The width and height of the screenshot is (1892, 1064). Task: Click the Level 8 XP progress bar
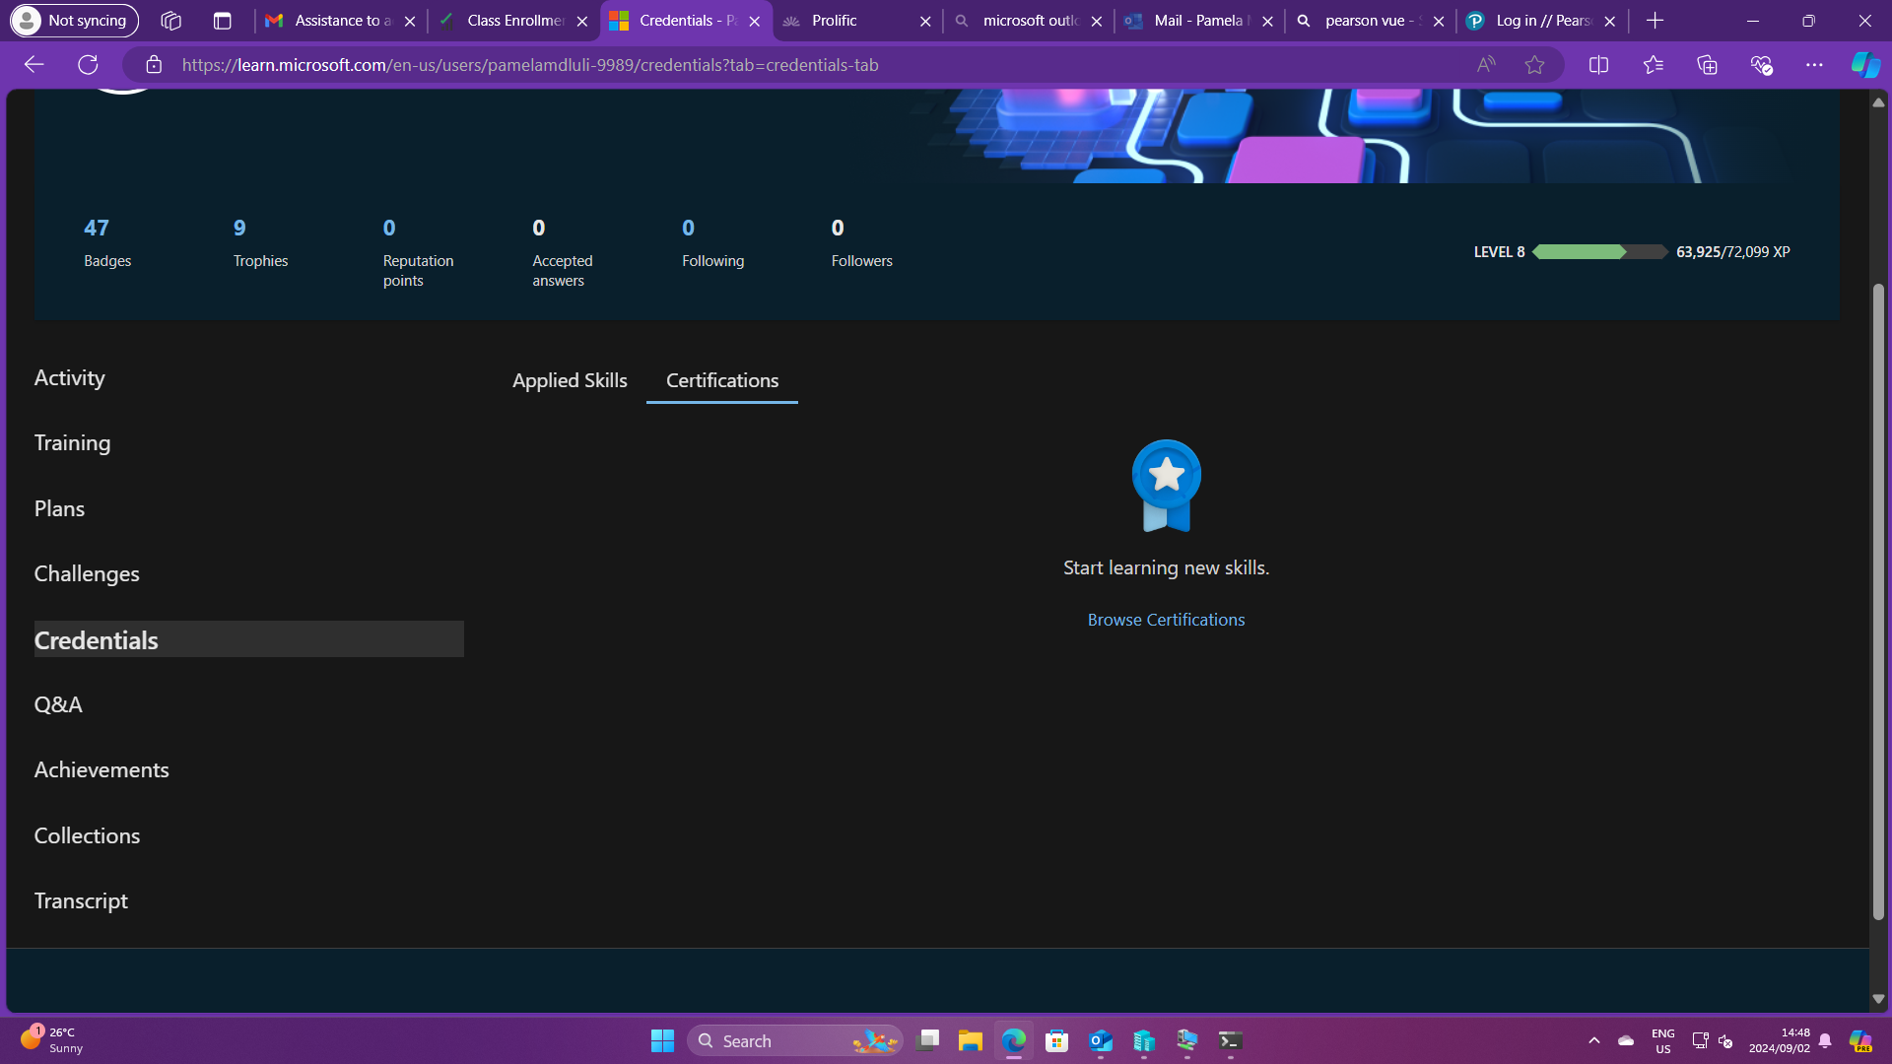point(1599,252)
